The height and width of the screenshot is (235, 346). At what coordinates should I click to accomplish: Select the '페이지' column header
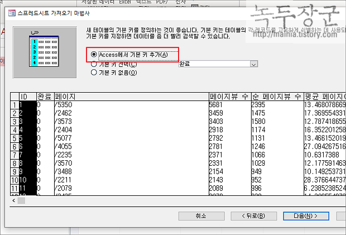(132, 97)
